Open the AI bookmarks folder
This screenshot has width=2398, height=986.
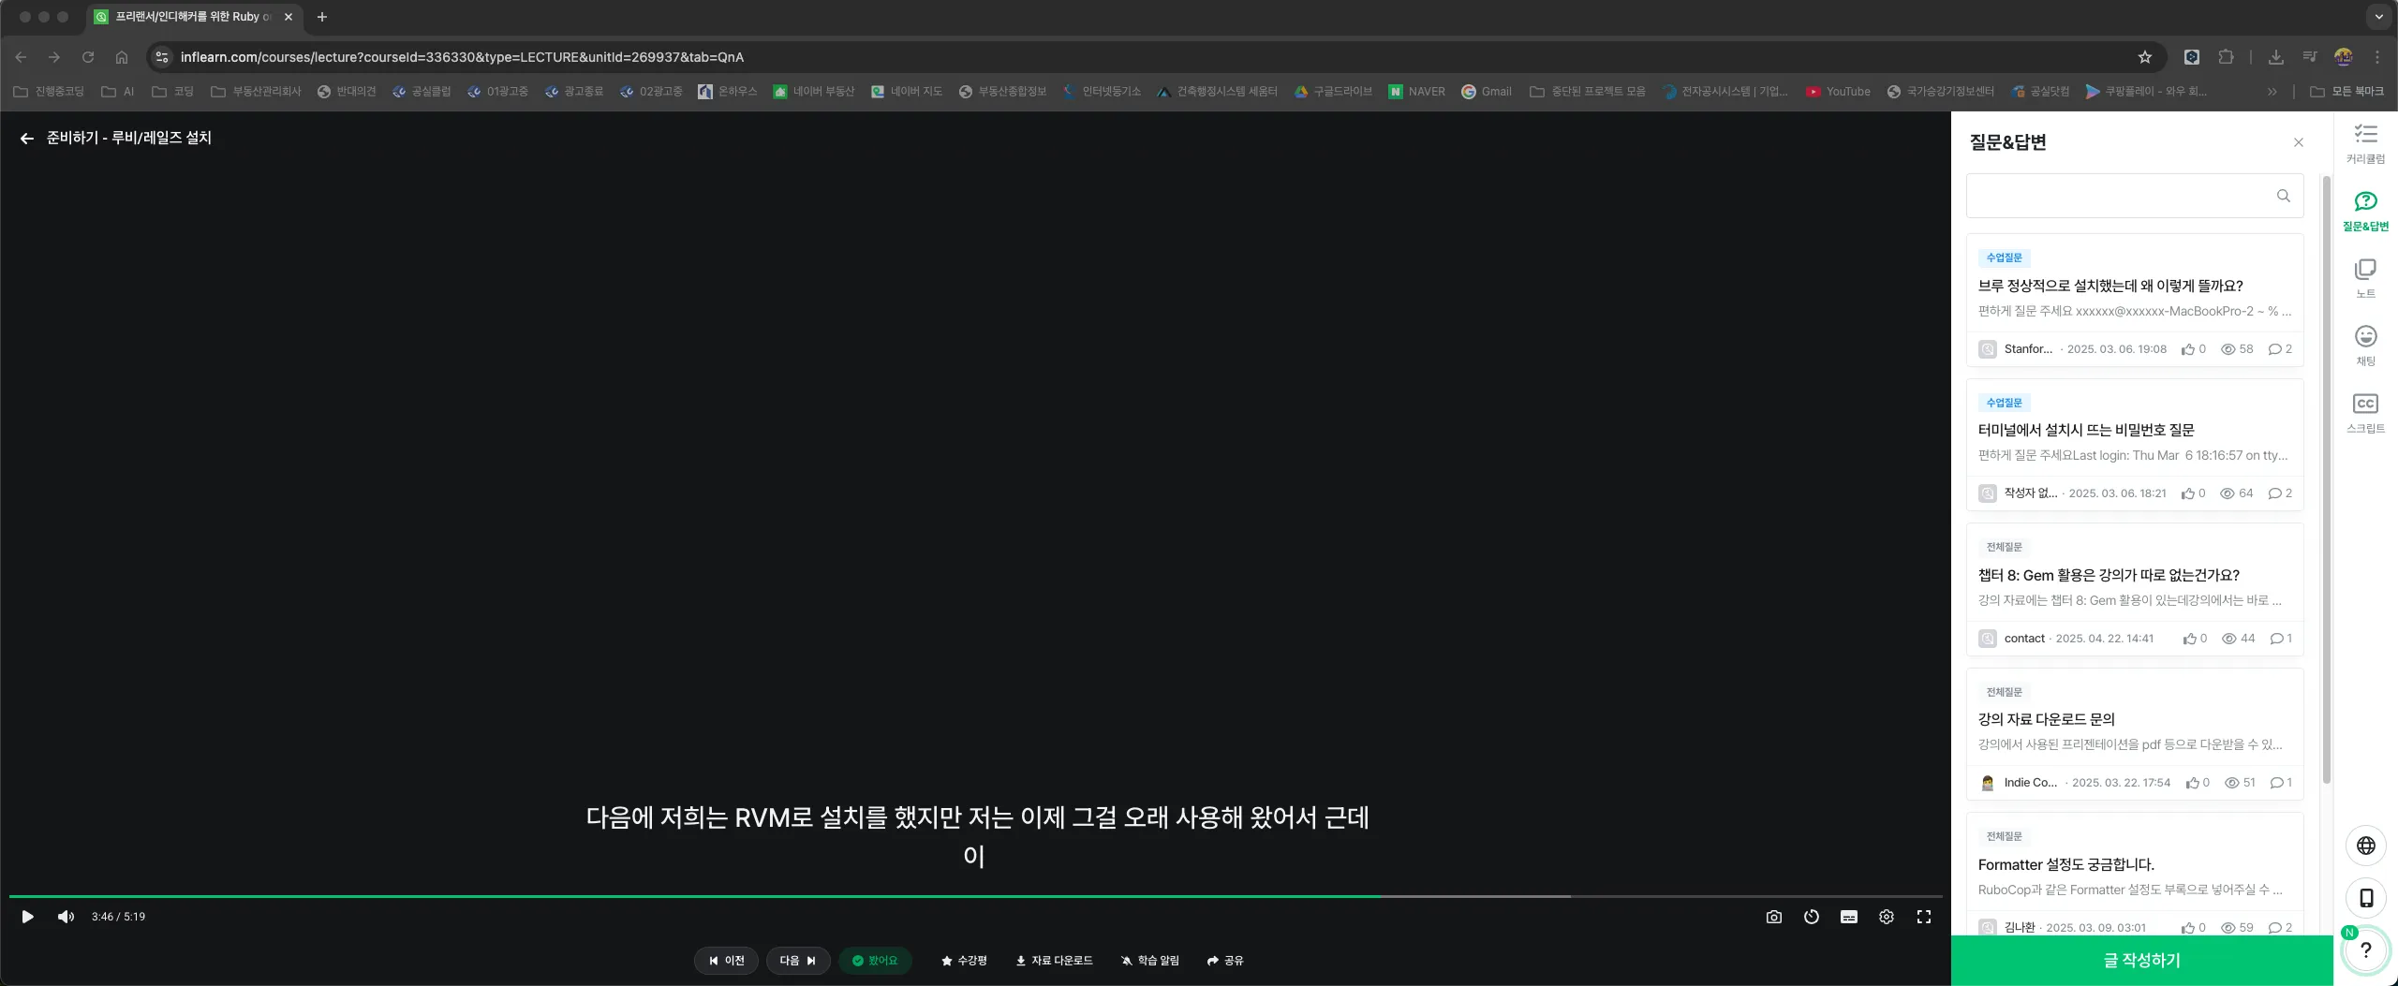pos(118,92)
